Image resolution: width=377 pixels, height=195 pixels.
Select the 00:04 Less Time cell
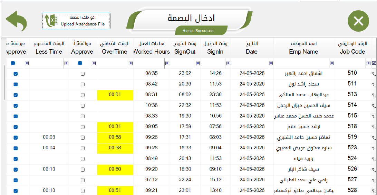pyautogui.click(x=49, y=148)
